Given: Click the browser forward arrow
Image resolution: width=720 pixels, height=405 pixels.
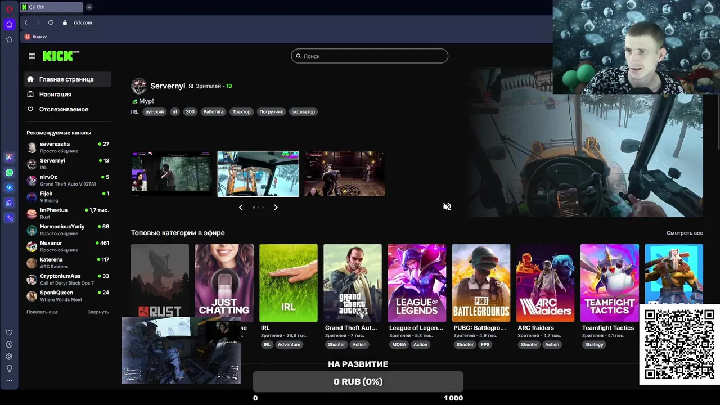Looking at the screenshot, I should [38, 22].
